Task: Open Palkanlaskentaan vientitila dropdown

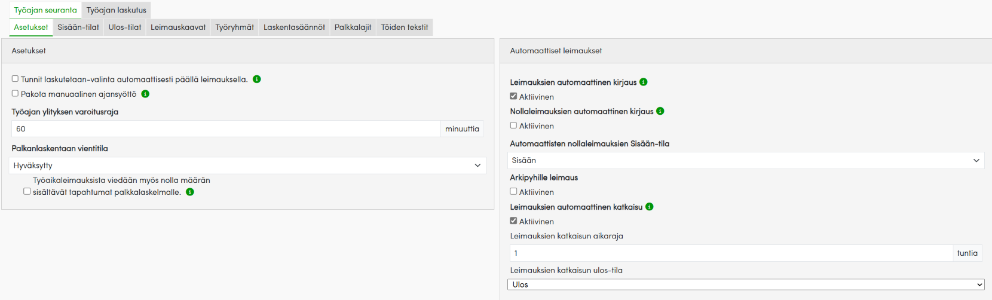Action: pyautogui.click(x=247, y=166)
